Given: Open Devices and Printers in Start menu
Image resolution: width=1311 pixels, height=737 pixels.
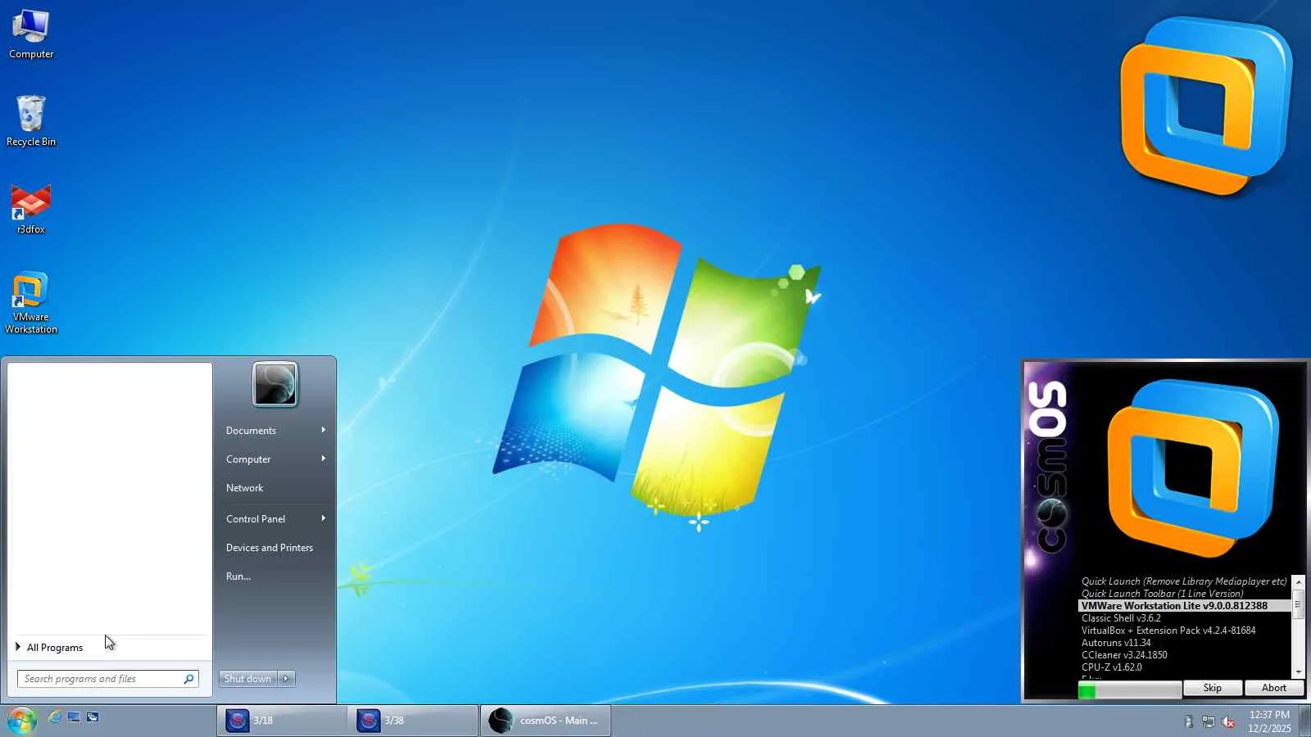Looking at the screenshot, I should pos(275,548).
